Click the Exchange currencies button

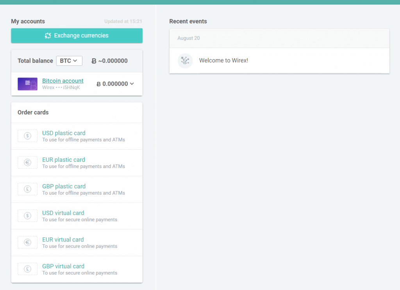pos(77,36)
